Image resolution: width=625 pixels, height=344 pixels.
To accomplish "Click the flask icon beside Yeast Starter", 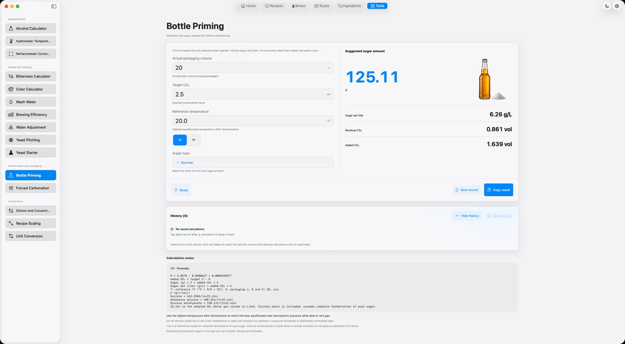I will (11, 153).
